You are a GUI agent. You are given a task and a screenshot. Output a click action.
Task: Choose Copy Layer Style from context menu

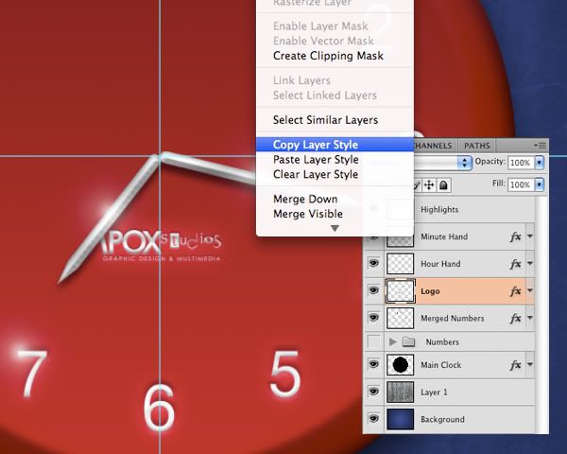pos(316,145)
